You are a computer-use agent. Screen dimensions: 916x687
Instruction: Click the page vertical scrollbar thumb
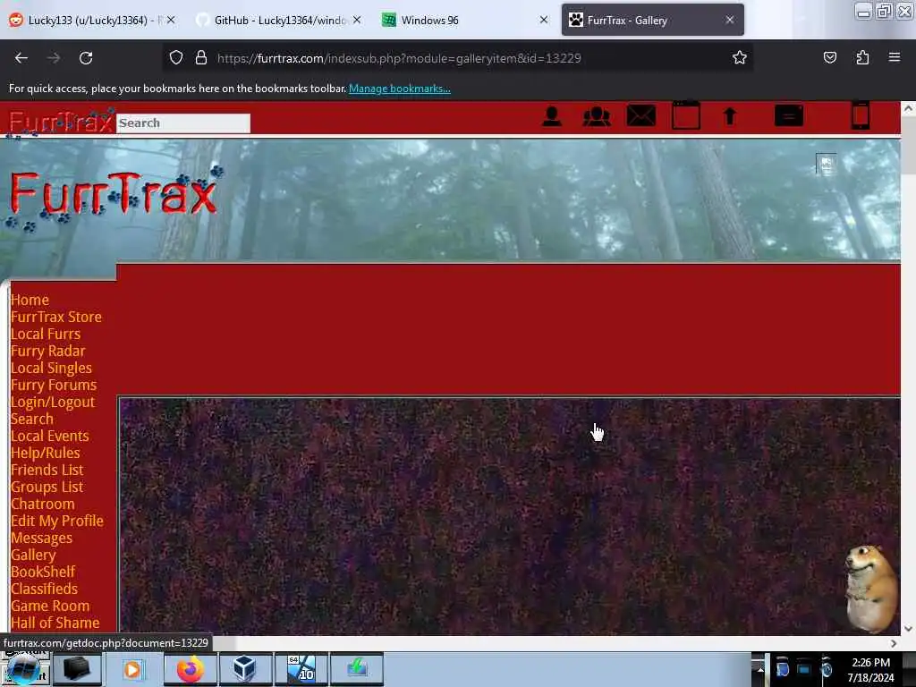(908, 145)
